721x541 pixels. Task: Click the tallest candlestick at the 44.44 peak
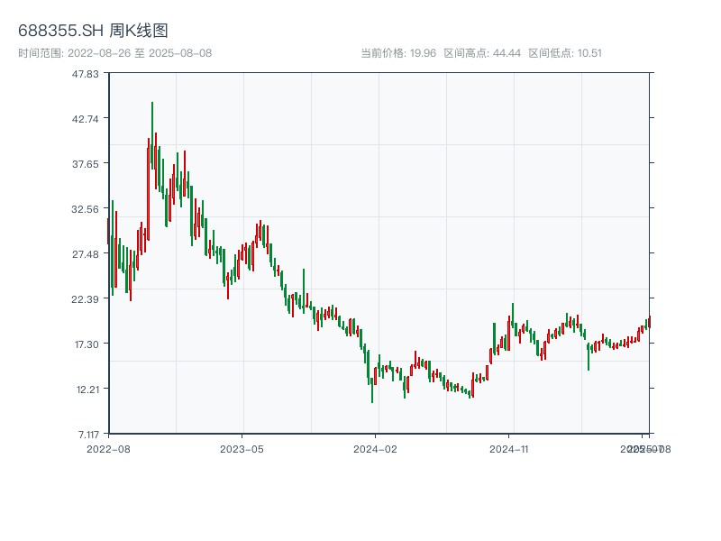coord(152,136)
